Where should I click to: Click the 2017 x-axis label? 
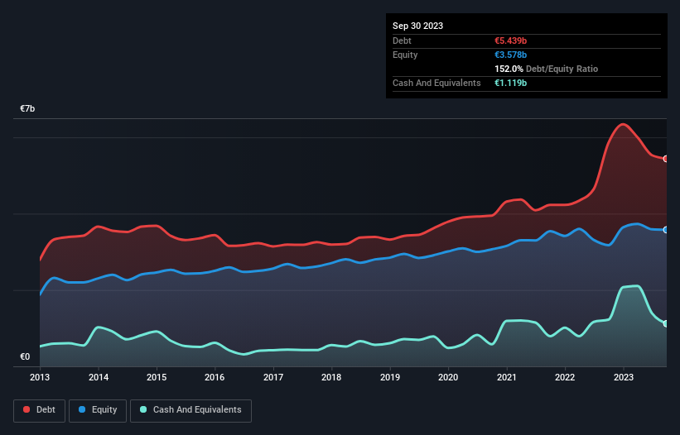[273, 377]
